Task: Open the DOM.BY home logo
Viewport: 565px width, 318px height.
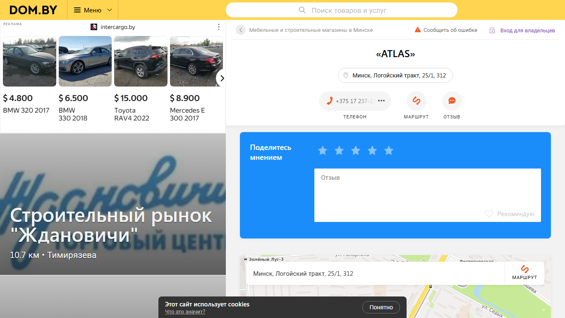Action: (34, 10)
